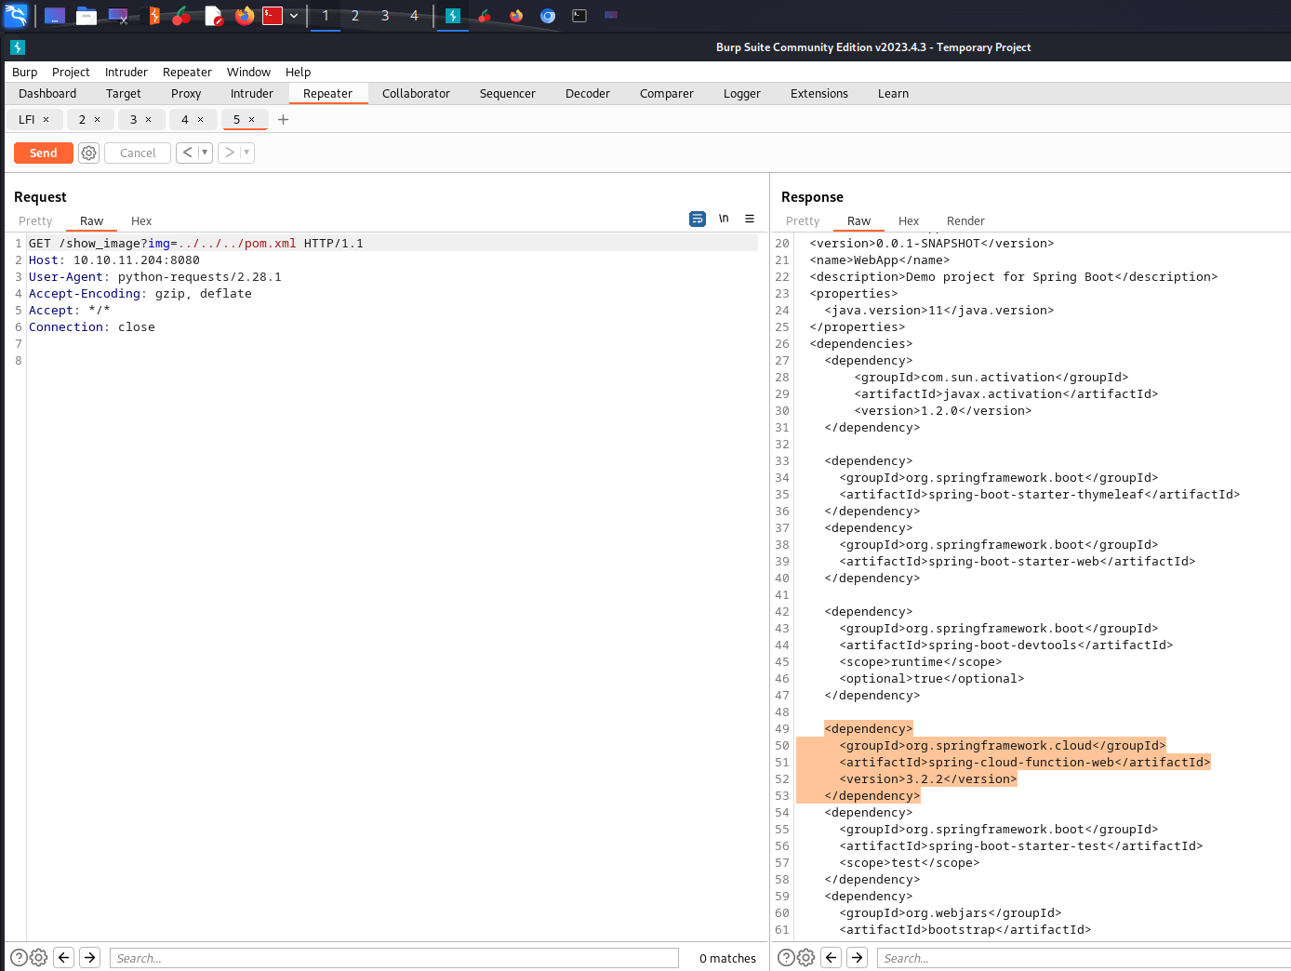This screenshot has height=971, width=1291.
Task: Open the response search settings gear
Action: [x=806, y=958]
